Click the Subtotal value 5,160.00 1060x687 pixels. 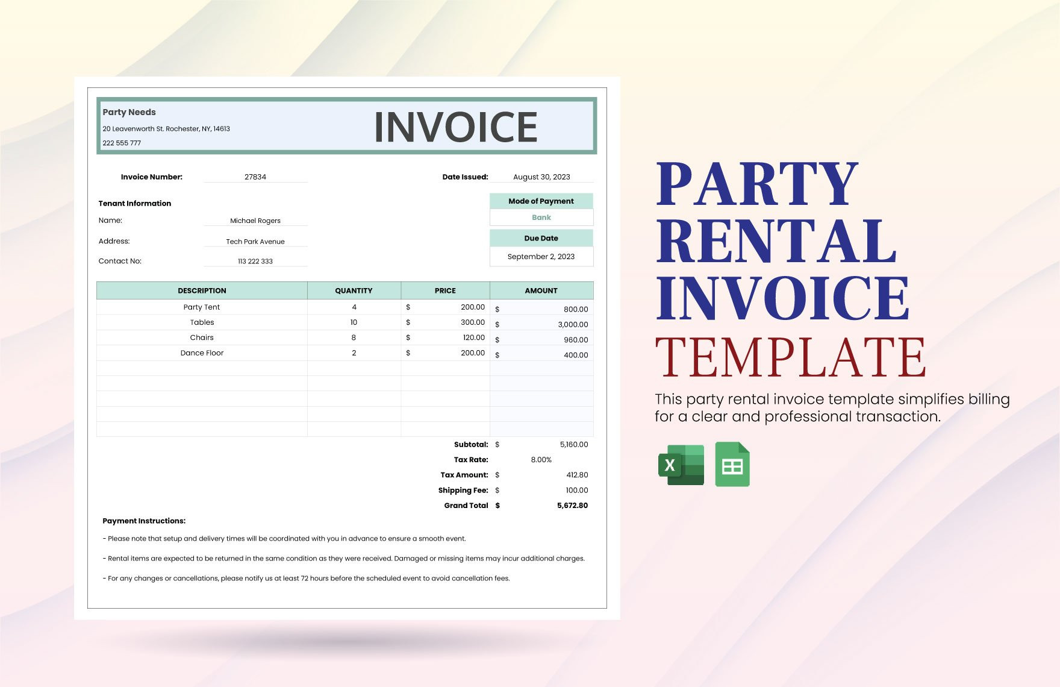coord(573,445)
